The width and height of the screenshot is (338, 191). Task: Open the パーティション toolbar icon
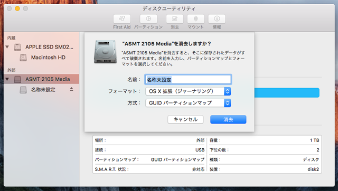(148, 19)
